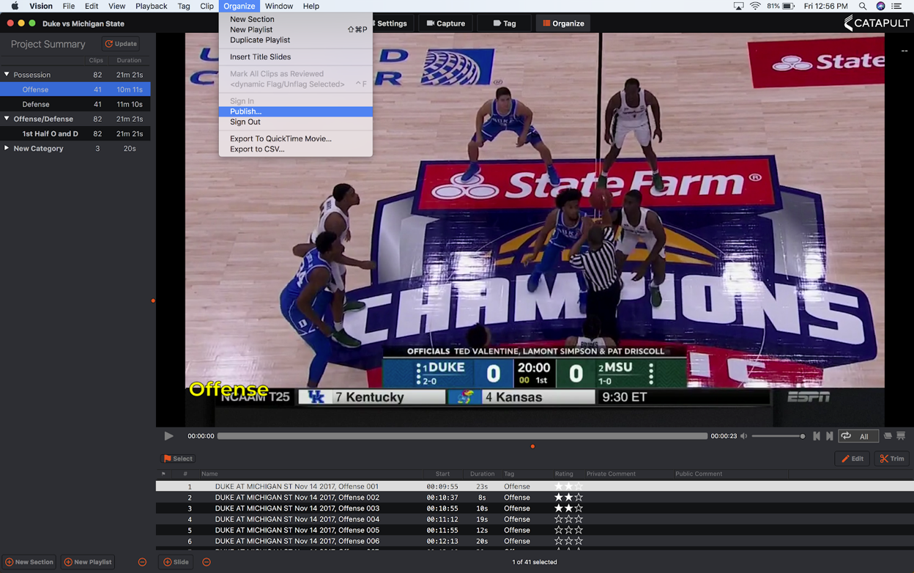Click the presentation screen icon
This screenshot has width=914, height=573.
pos(901,436)
